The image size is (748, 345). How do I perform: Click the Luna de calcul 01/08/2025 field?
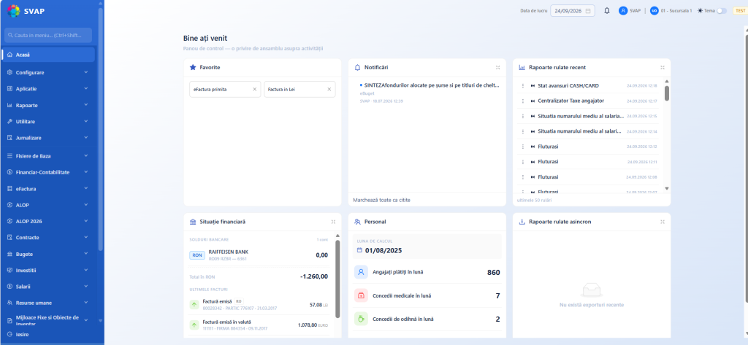click(427, 247)
